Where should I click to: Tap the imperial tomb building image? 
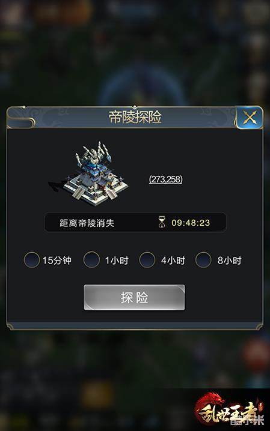tap(89, 174)
